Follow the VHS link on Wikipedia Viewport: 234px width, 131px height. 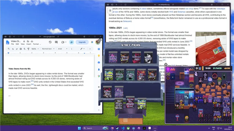click(171, 12)
